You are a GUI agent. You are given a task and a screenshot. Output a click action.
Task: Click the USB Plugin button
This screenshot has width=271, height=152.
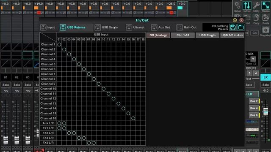coord(207,35)
